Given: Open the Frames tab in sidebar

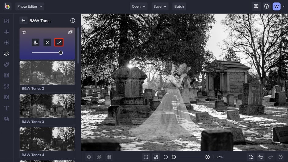Looking at the screenshot, I should (6, 75).
